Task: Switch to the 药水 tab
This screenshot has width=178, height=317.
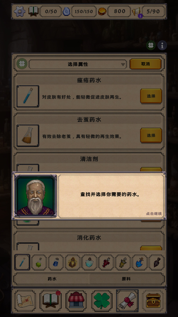Action: point(52,279)
